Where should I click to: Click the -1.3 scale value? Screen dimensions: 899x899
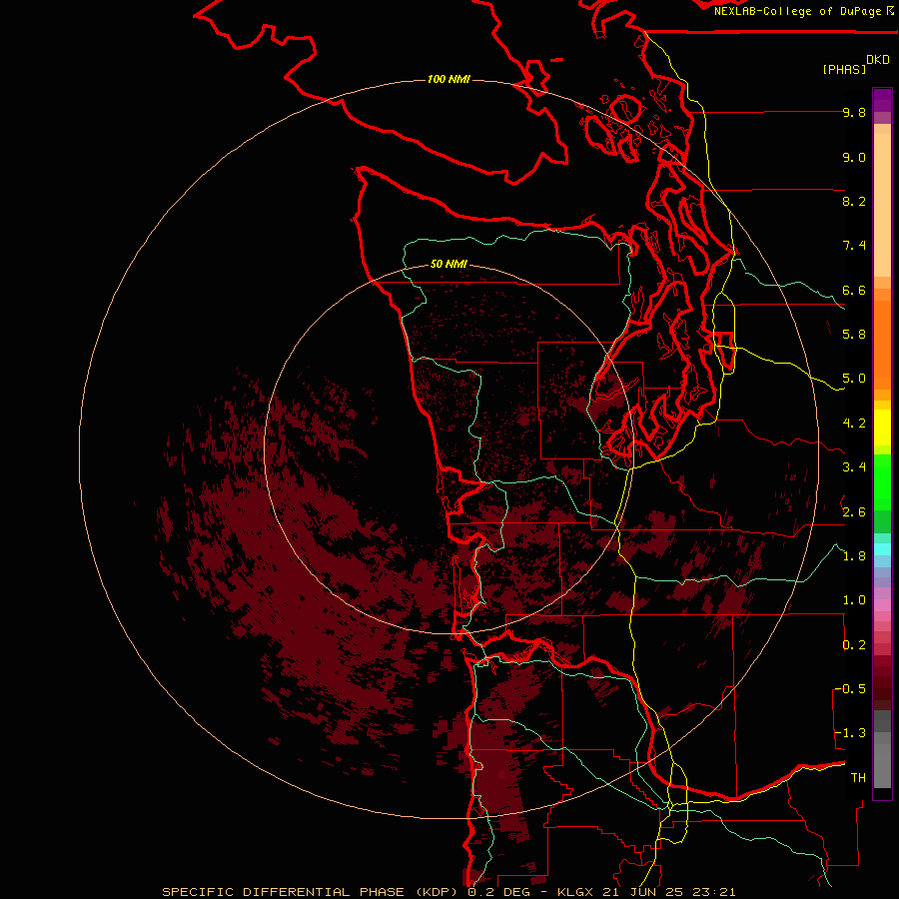click(850, 733)
